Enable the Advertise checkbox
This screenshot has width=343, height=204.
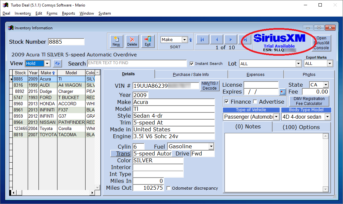pyautogui.click(x=255, y=102)
